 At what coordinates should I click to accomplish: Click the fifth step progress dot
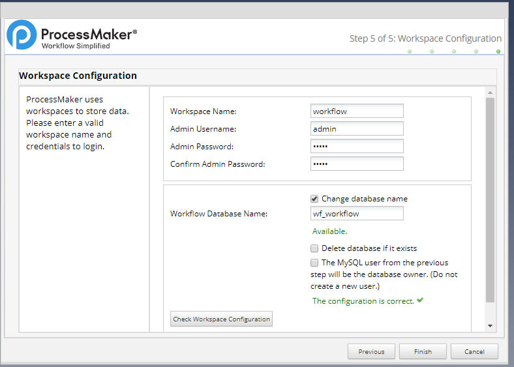click(x=498, y=51)
